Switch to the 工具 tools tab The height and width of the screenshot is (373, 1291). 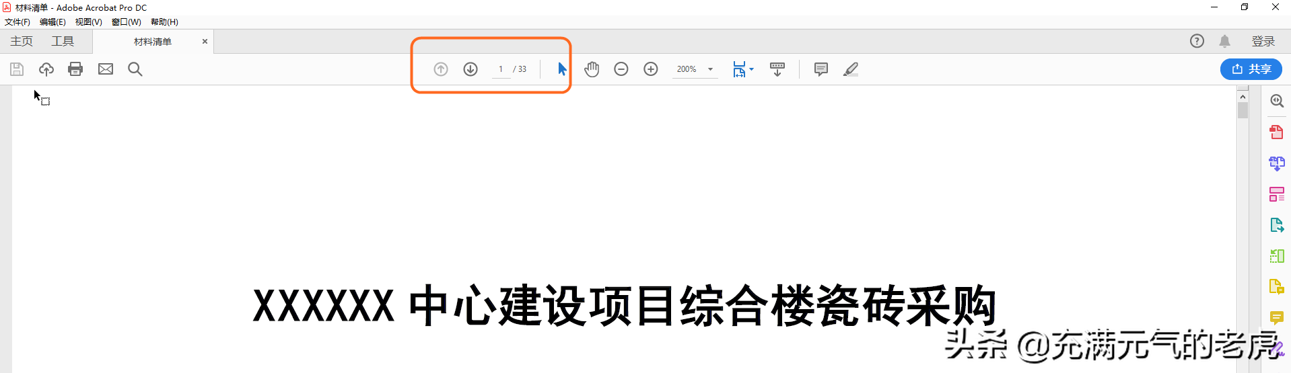(63, 42)
